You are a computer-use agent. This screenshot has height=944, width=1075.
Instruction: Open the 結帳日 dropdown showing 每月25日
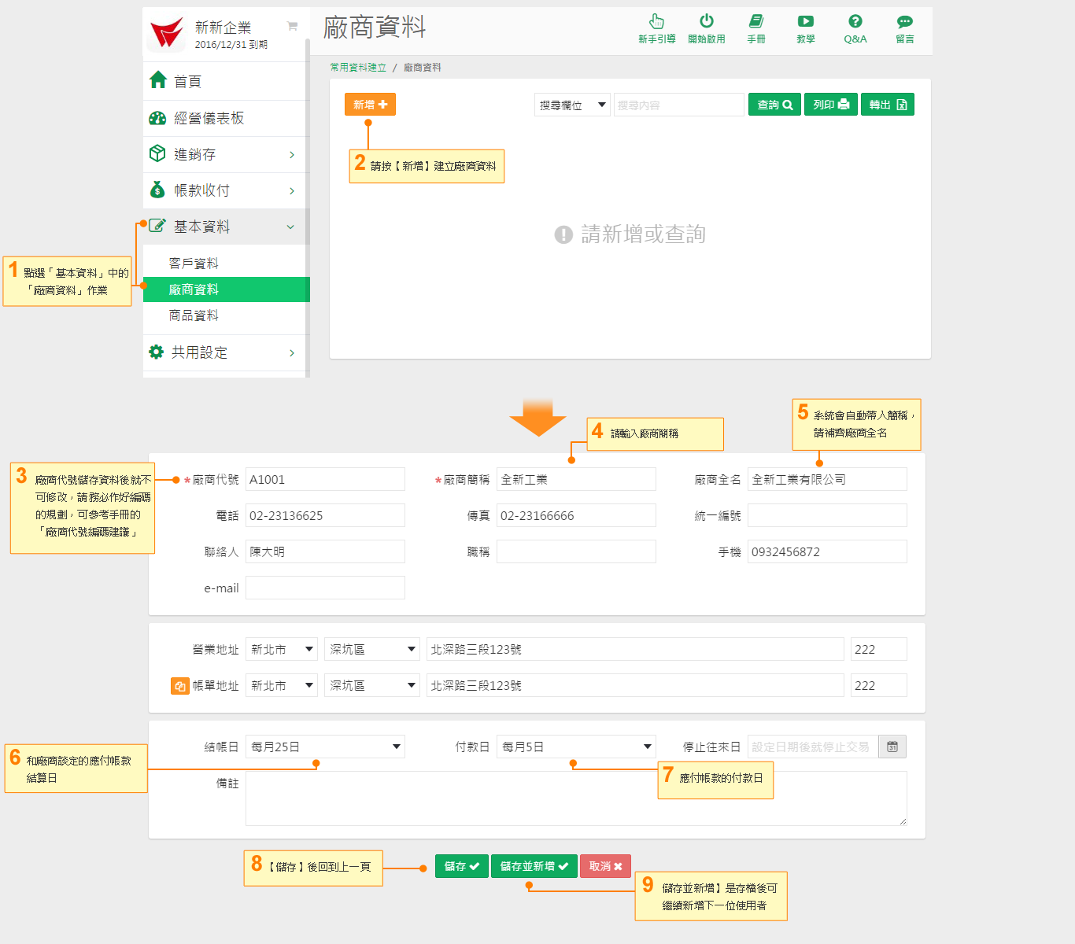click(325, 747)
